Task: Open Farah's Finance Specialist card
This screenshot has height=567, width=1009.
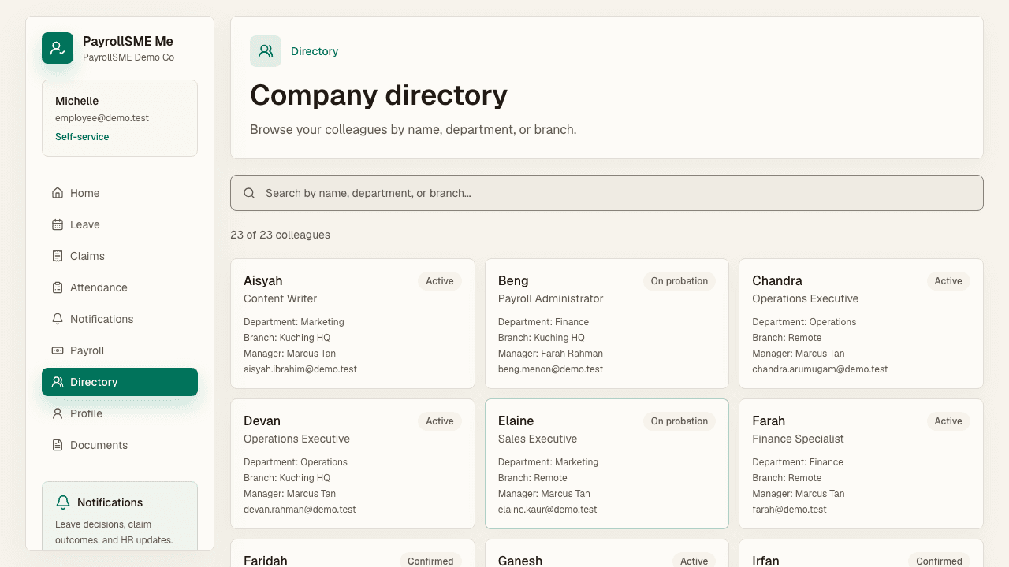Action: tap(861, 464)
